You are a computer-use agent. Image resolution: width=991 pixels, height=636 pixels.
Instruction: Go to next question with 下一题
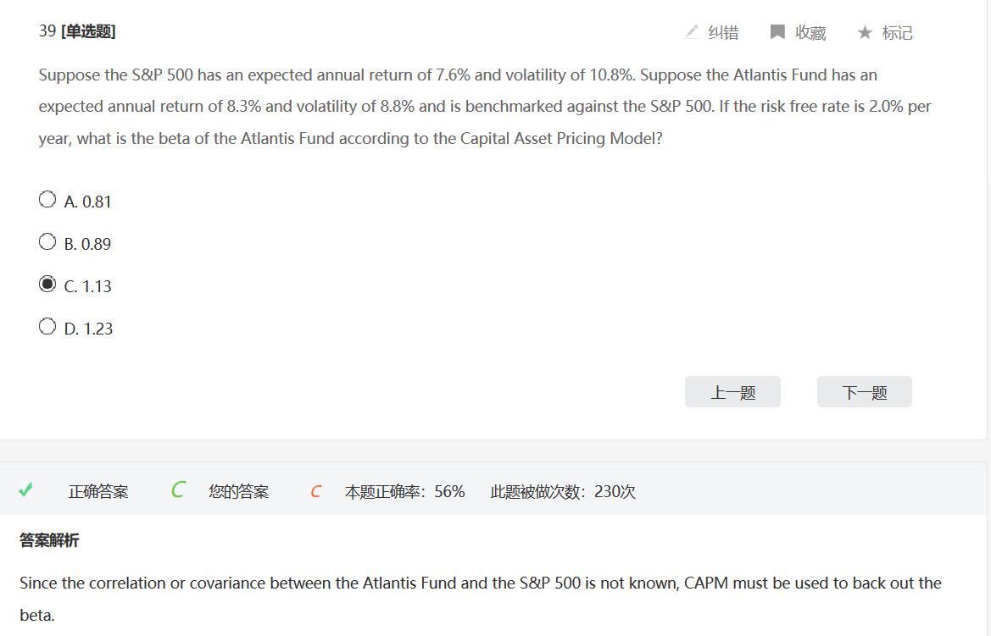[864, 392]
